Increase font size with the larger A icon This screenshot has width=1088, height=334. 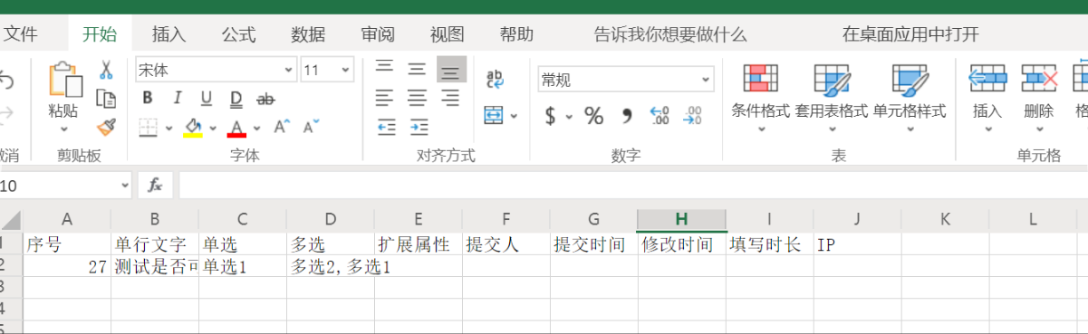[x=282, y=127]
